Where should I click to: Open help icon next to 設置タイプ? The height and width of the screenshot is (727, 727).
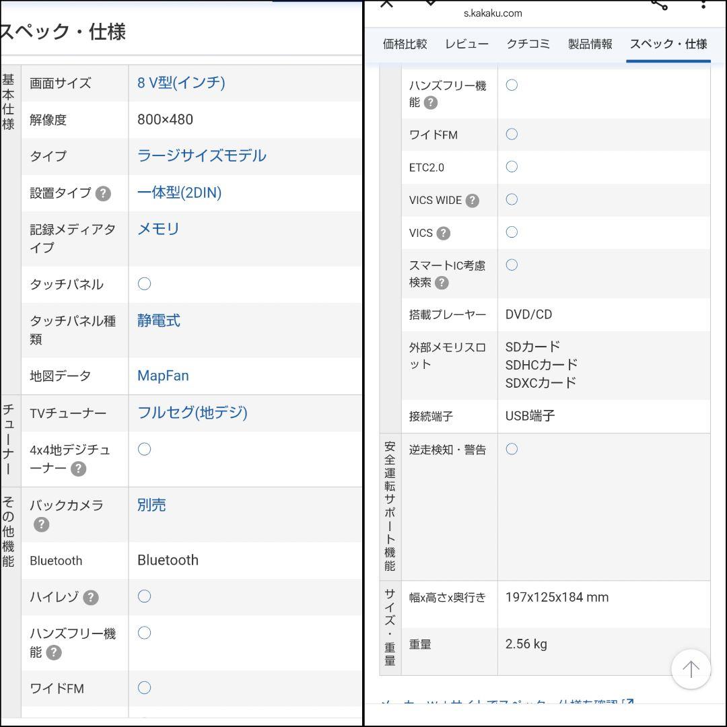click(103, 193)
